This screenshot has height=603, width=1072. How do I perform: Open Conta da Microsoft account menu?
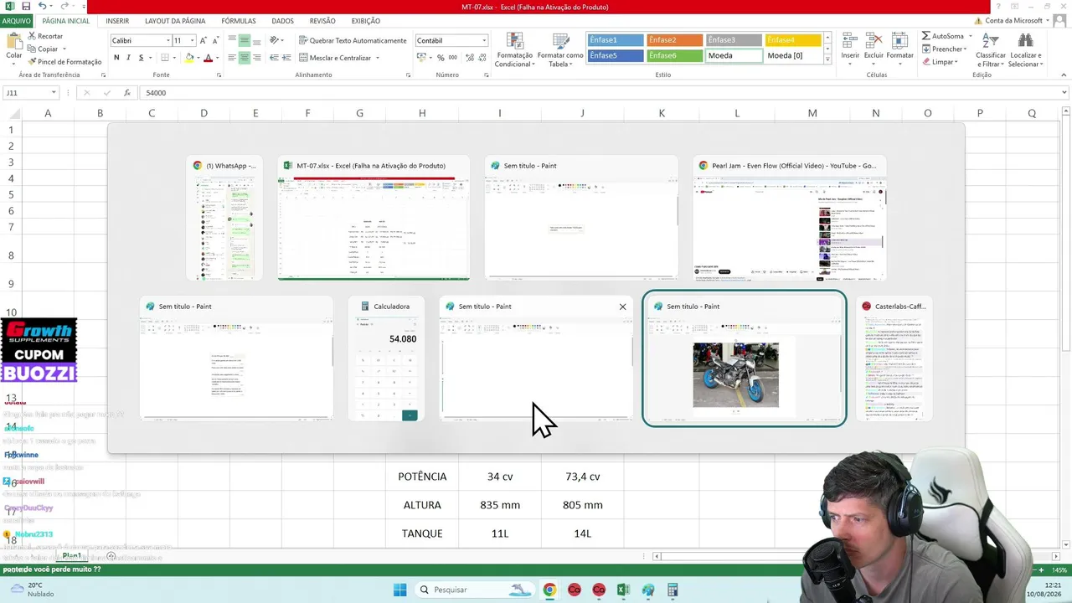pos(1013,21)
